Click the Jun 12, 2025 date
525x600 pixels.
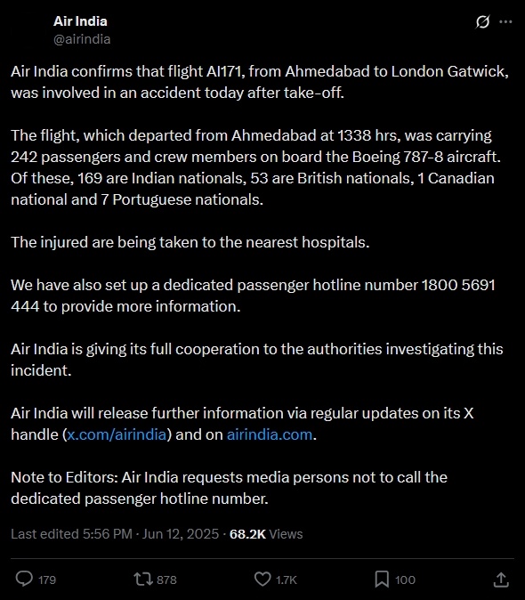click(181, 534)
